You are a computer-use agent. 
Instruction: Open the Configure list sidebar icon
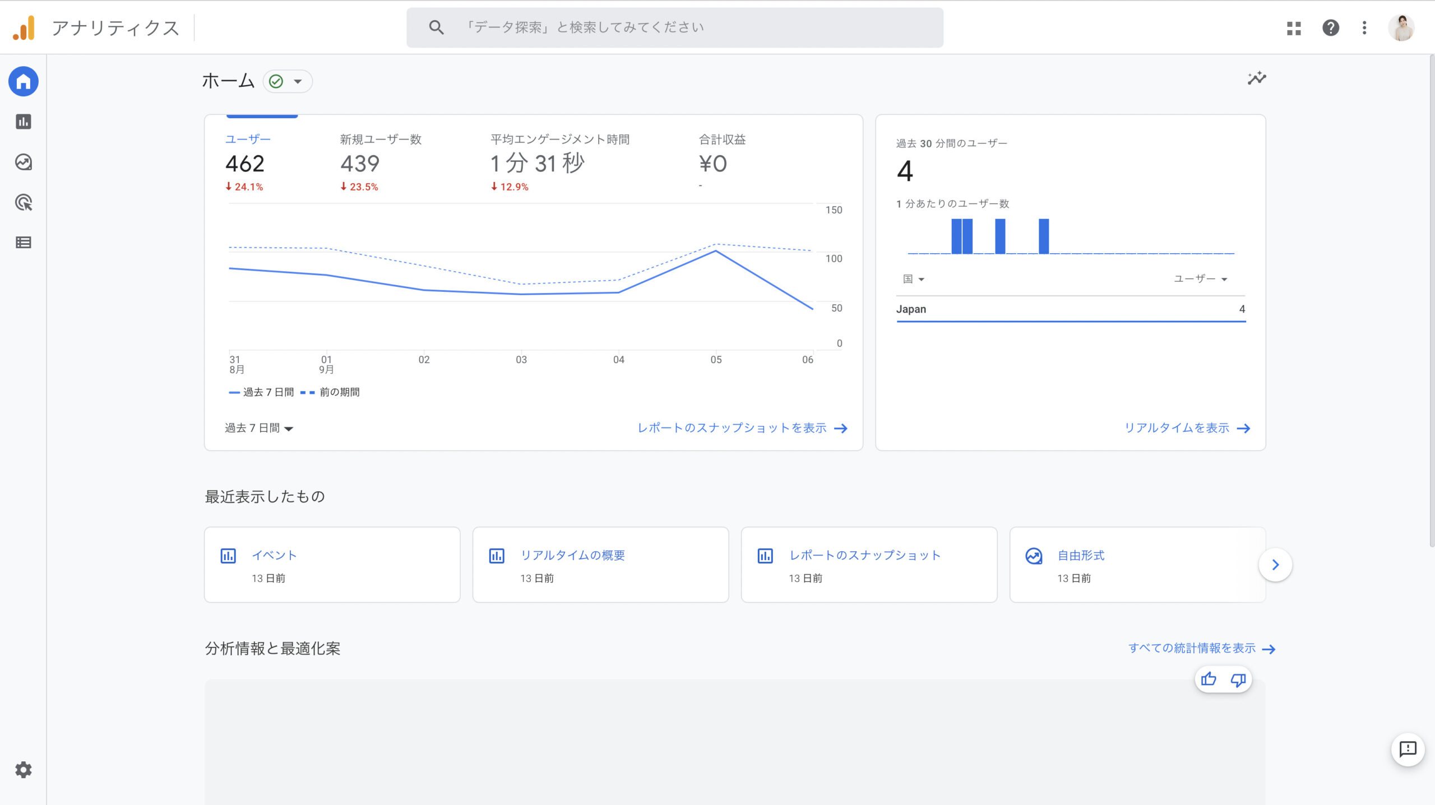pos(24,243)
